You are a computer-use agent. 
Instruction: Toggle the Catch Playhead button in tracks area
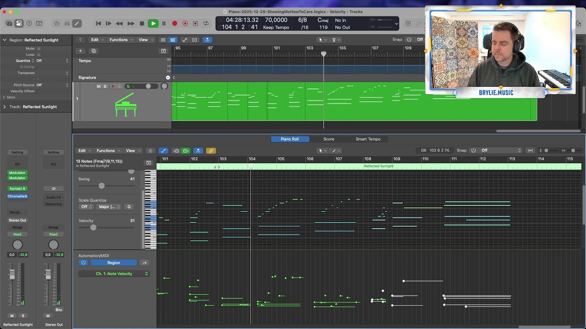pyautogui.click(x=207, y=40)
